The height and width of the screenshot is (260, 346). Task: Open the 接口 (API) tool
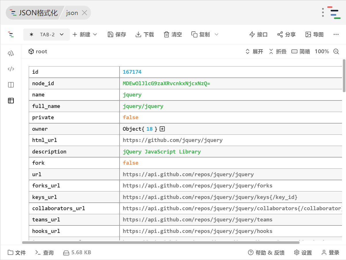[x=258, y=35]
